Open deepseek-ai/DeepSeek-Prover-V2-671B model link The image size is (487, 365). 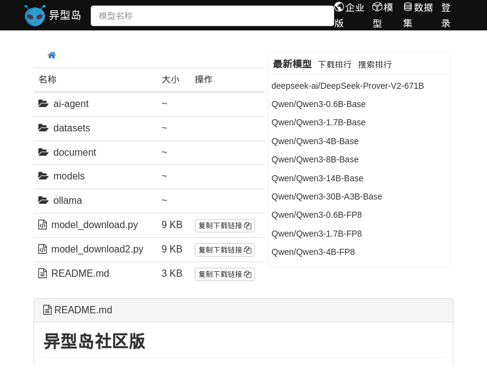click(348, 86)
